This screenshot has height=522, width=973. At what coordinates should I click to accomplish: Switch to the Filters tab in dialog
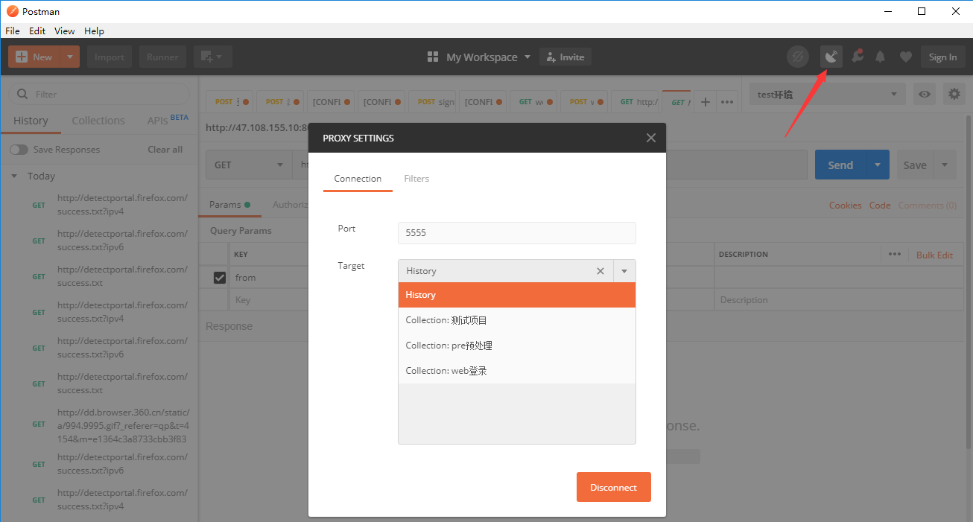point(416,179)
